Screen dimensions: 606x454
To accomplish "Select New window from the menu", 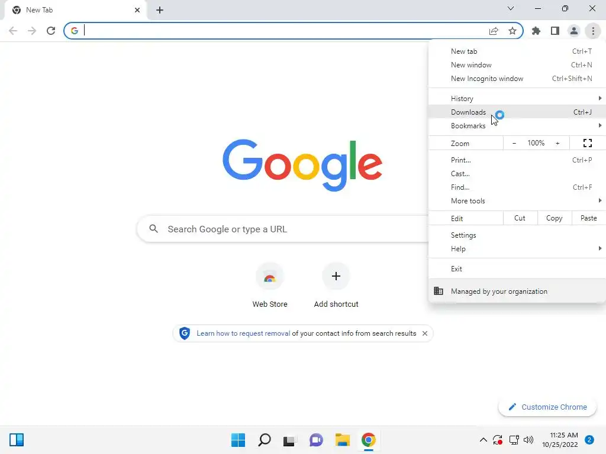I will (517, 65).
